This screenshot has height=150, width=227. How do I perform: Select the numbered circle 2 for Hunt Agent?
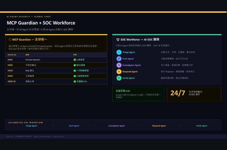pyautogui.click(x=119, y=59)
